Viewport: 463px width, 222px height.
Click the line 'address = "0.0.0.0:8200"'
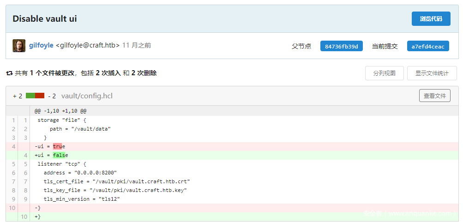click(x=80, y=173)
